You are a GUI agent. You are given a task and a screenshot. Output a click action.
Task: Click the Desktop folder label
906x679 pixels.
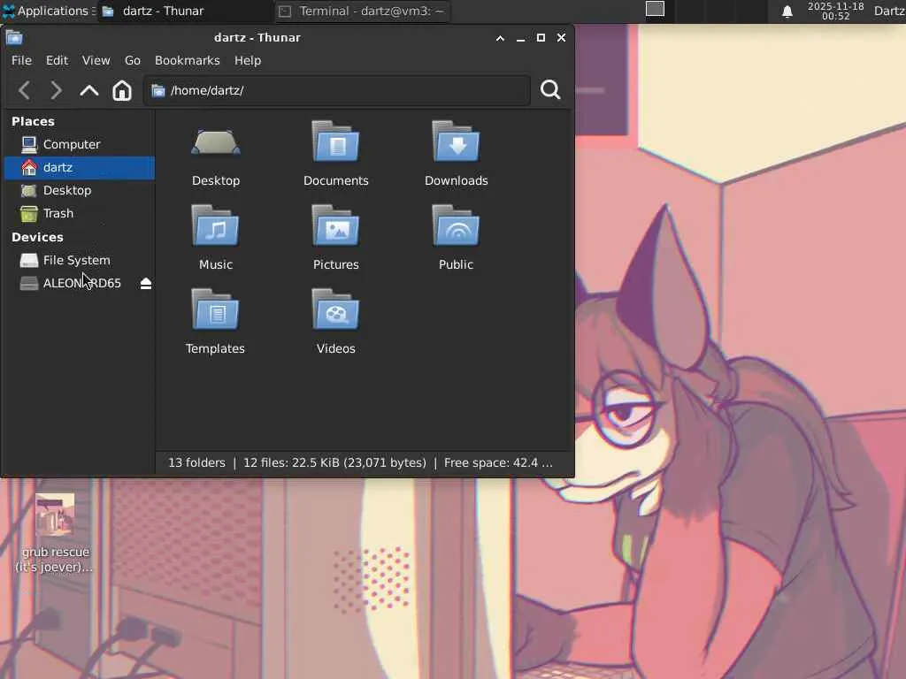[x=216, y=180]
